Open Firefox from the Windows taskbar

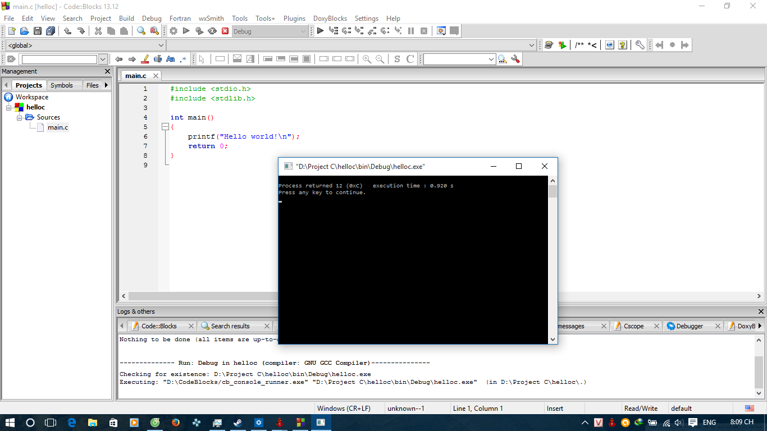(175, 423)
